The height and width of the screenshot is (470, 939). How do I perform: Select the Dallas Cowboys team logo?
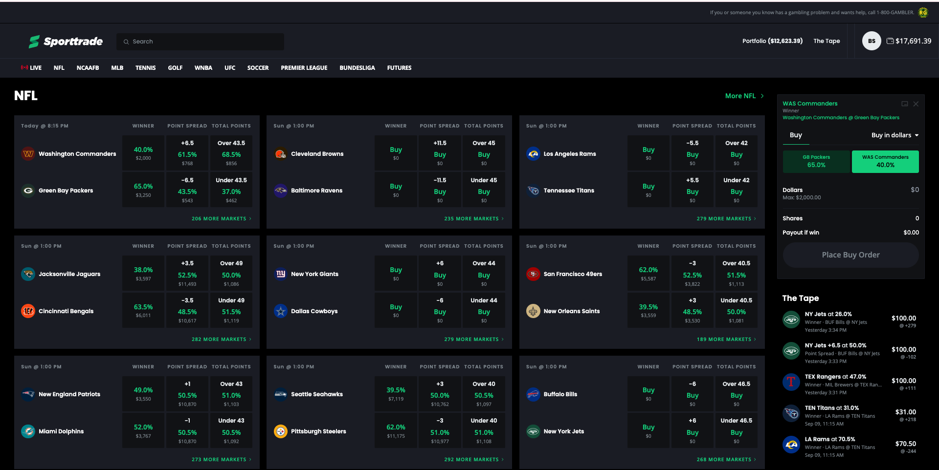point(281,311)
